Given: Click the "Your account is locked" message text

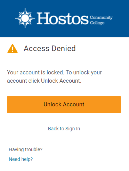Looking at the screenshot, I should pyautogui.click(x=35, y=73).
